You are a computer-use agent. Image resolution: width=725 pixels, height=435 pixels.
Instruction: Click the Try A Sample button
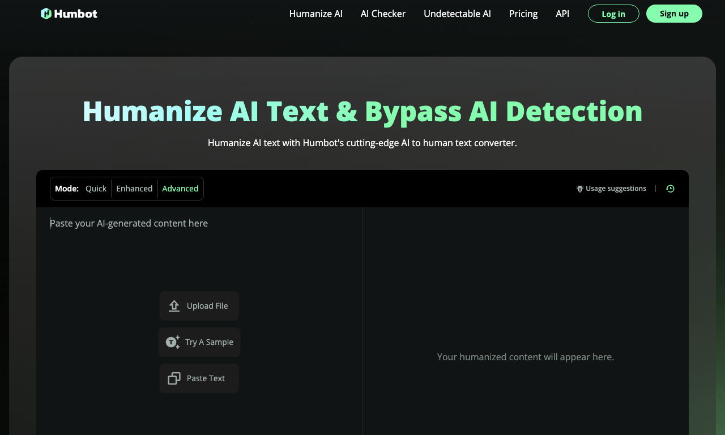199,342
